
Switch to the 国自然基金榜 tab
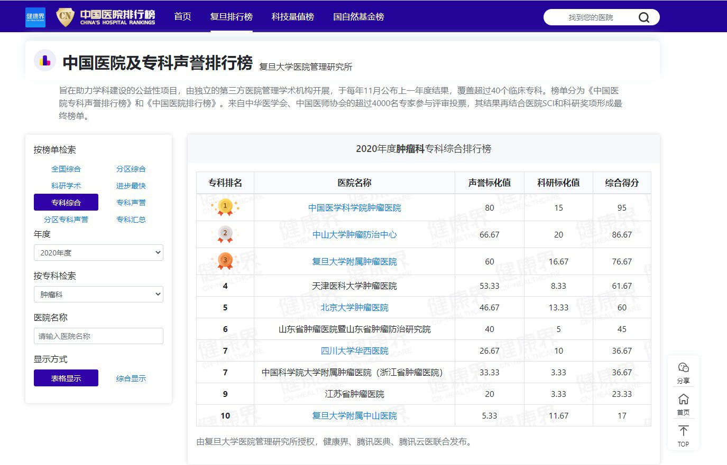pos(358,17)
